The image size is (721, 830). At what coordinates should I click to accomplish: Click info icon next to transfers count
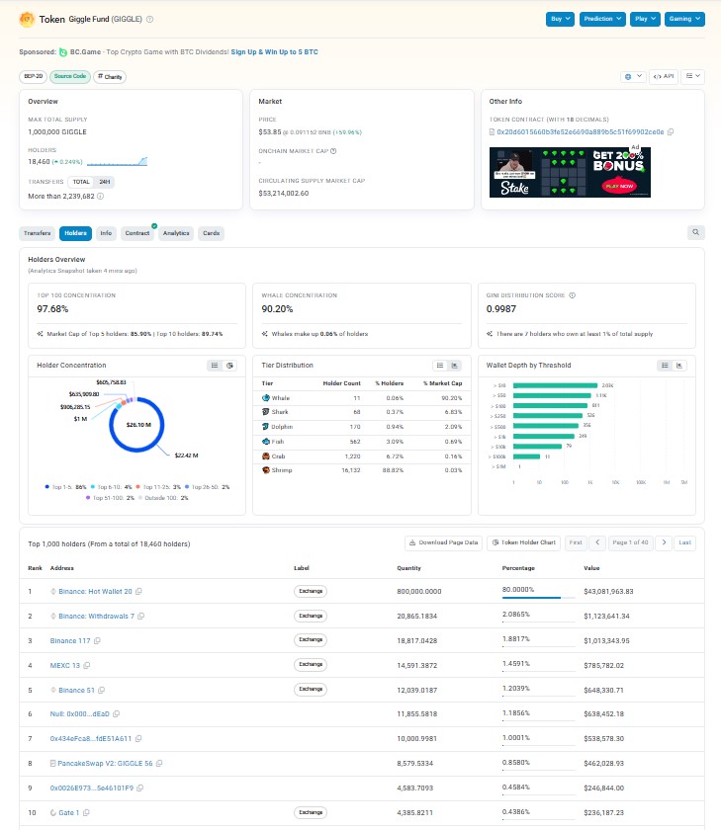point(100,196)
